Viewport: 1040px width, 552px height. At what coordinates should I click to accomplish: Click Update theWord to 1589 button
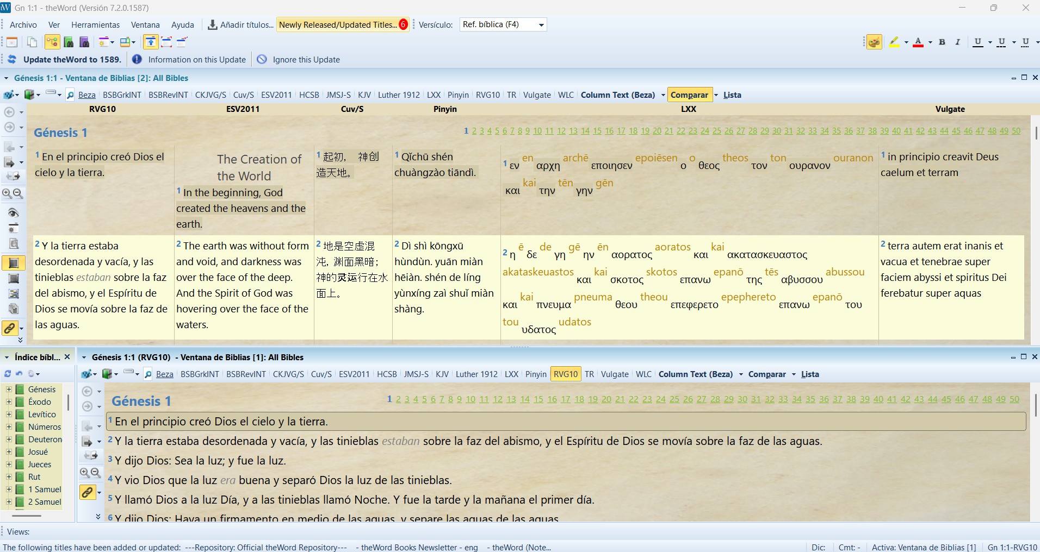click(x=72, y=59)
